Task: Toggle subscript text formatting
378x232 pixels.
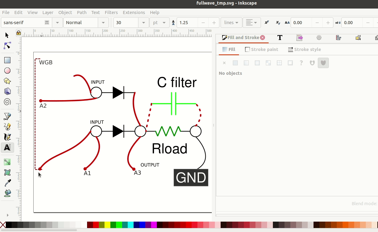Action: (x=278, y=23)
